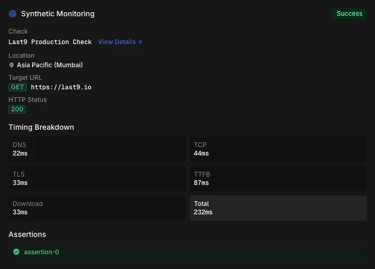This screenshot has width=375, height=269.
Task: Select the TTFB 87ms timing card
Action: click(278, 179)
